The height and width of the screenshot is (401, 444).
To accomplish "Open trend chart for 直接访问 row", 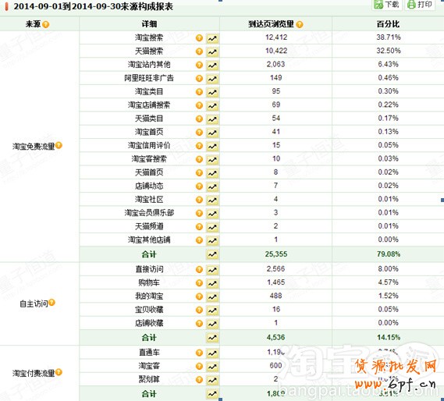I will (x=212, y=270).
